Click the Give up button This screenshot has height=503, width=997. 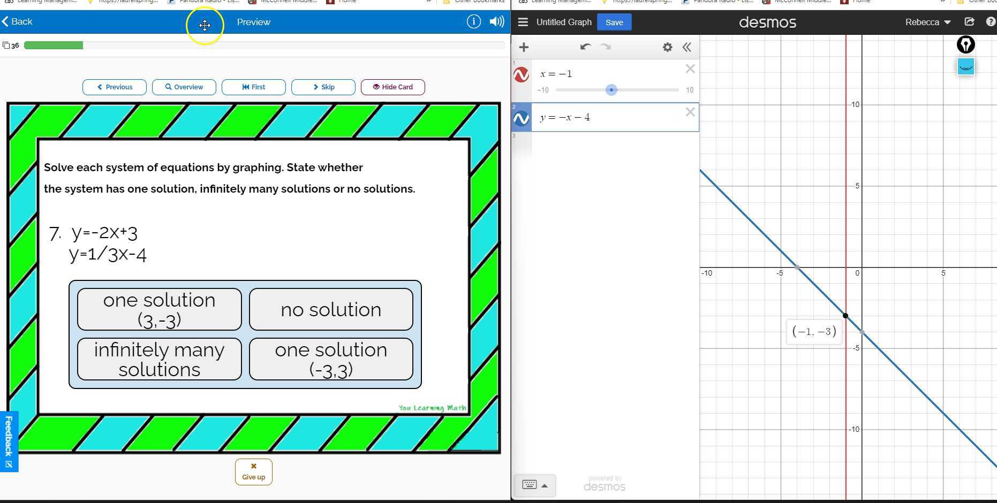click(253, 471)
